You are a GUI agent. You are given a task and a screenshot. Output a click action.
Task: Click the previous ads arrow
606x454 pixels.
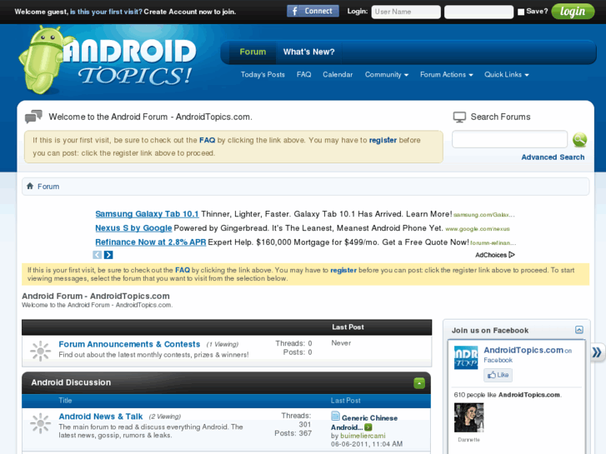coord(97,255)
